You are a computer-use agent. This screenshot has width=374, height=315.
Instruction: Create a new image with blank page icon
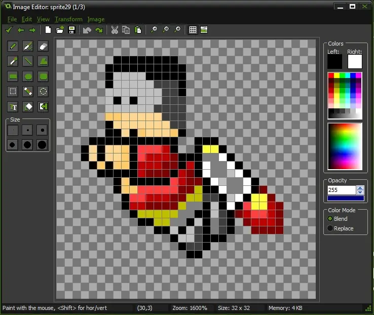pos(48,30)
